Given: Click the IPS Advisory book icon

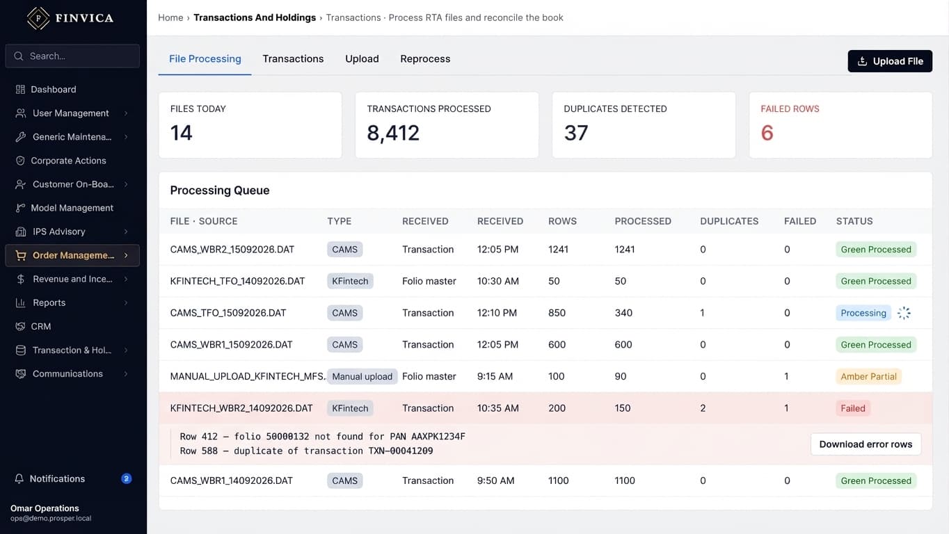Looking at the screenshot, I should tap(20, 232).
